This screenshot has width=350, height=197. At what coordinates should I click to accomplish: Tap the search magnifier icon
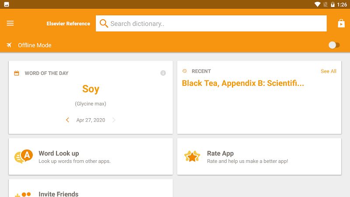[x=104, y=24]
